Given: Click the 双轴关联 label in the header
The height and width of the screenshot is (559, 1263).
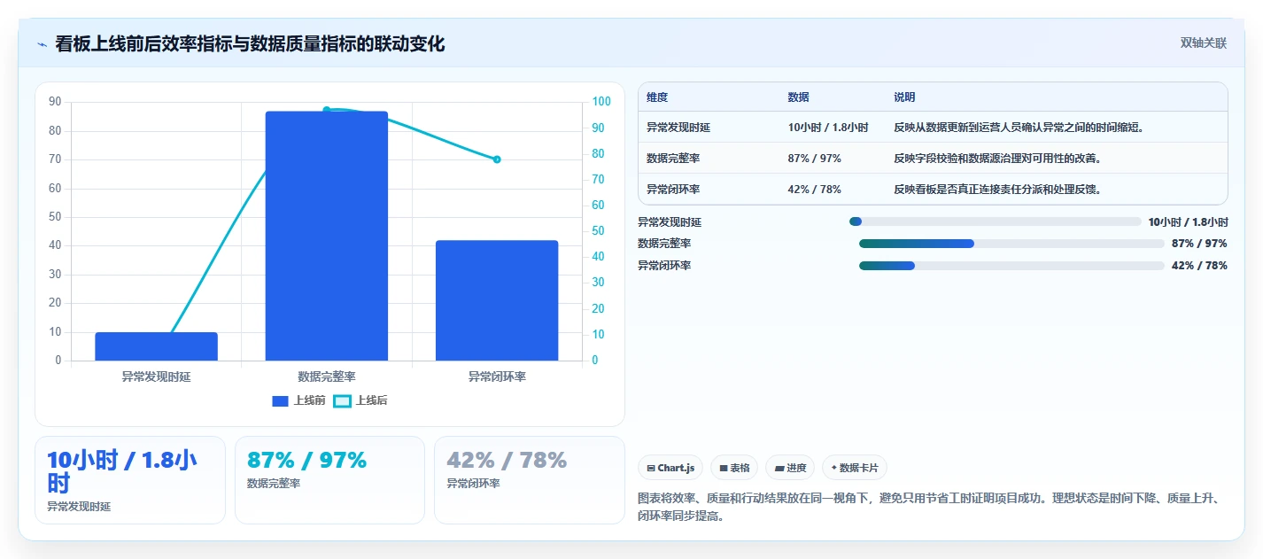Looking at the screenshot, I should click(1204, 43).
